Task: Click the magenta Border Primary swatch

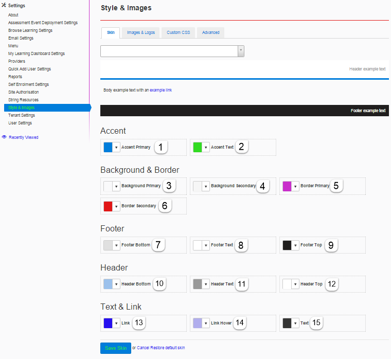Action: tap(287, 186)
